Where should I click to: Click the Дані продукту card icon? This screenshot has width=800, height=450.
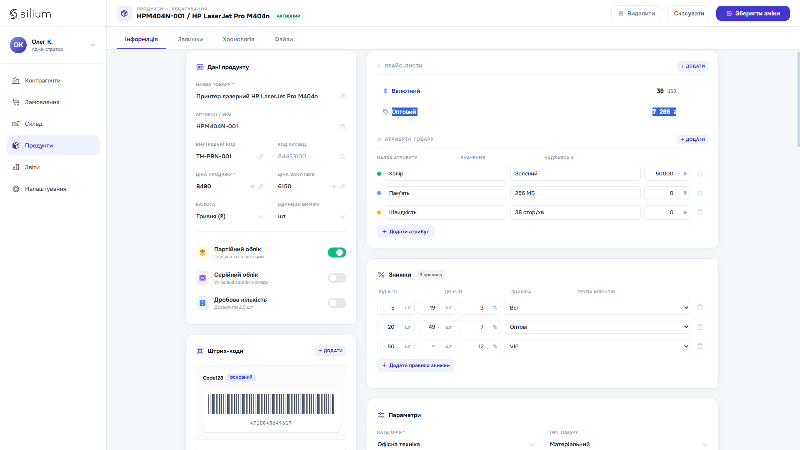coord(200,67)
